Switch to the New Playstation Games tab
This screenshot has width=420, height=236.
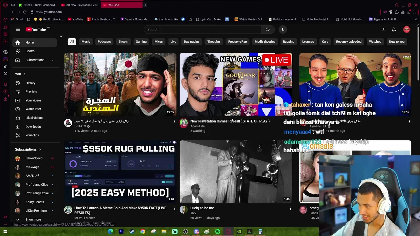79,5
